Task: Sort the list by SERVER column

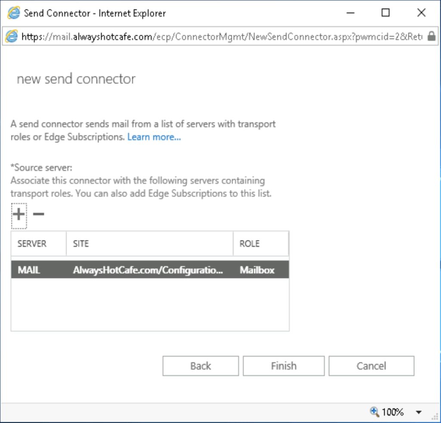Action: coord(39,243)
